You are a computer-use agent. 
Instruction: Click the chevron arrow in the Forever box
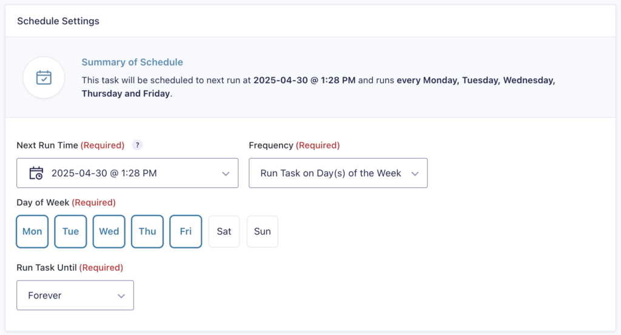point(121,296)
